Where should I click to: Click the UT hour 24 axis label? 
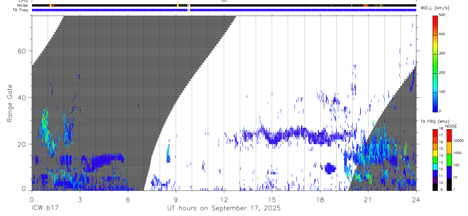pyautogui.click(x=416, y=199)
